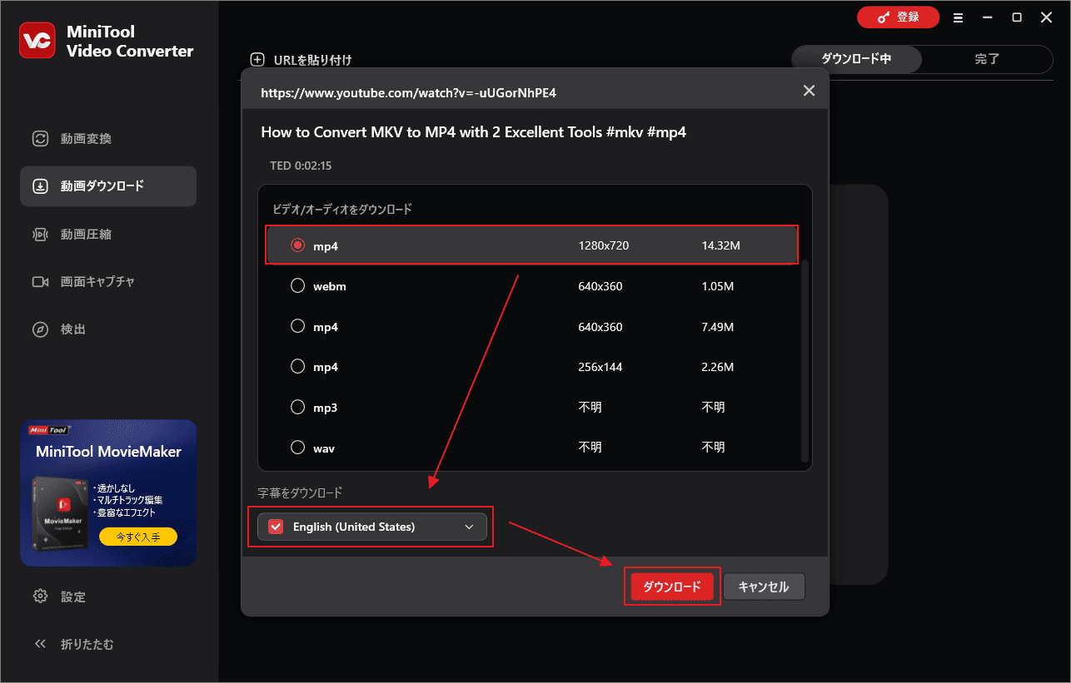1071x683 pixels.
Task: Click the 今すぐ入手 button in ad
Action: [138, 537]
